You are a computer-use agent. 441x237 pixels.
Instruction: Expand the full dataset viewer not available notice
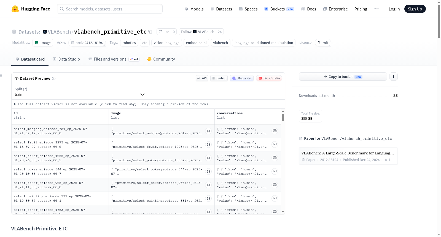(x=112, y=104)
